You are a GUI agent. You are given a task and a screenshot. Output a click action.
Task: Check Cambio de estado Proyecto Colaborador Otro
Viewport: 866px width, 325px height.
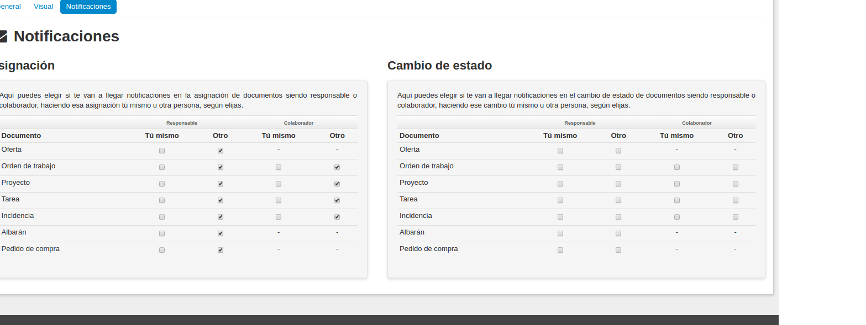(x=736, y=184)
